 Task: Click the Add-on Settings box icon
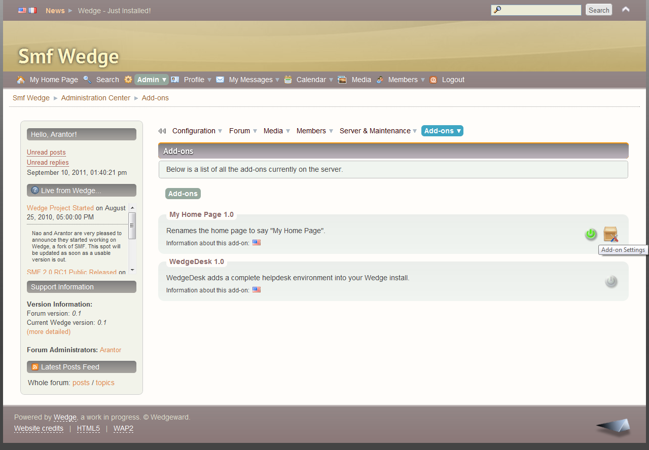coord(610,234)
